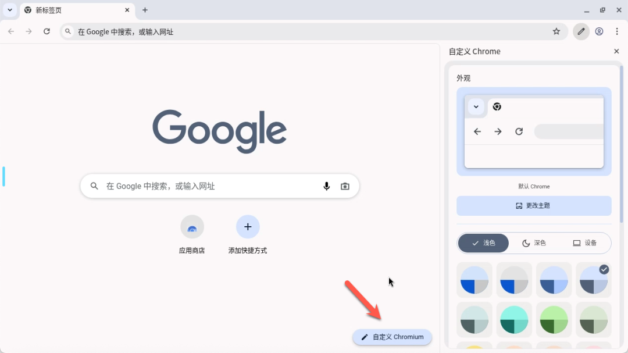Screen dimensions: 628x353
Task: Select the 浅色 mode
Action: [x=483, y=243]
